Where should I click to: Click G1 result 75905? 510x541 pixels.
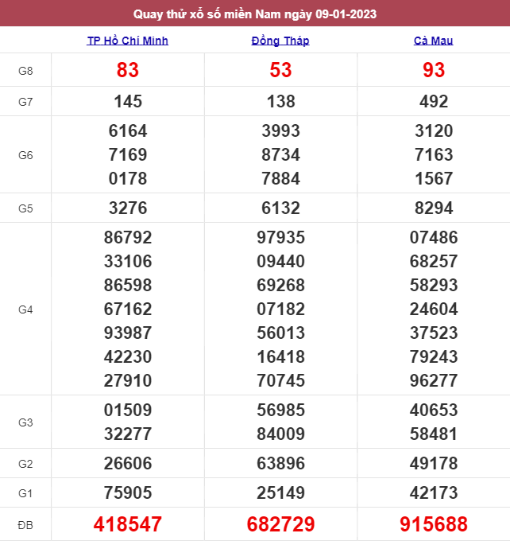pyautogui.click(x=128, y=492)
